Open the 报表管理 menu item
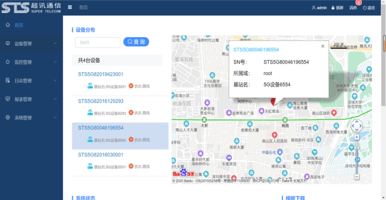This screenshot has width=386, height=200. 31,99
